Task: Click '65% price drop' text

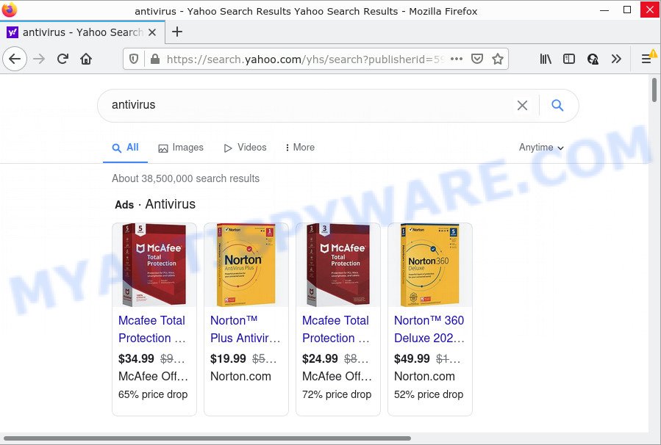Action: 153,394
